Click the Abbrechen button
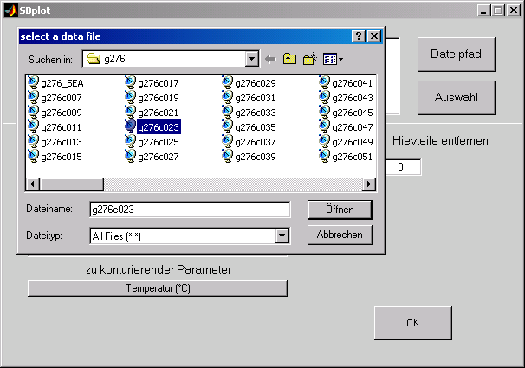 pos(340,235)
